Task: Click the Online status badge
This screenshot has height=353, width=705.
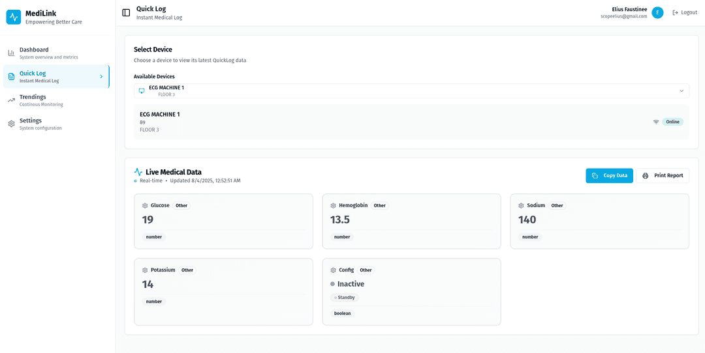Action: 672,122
